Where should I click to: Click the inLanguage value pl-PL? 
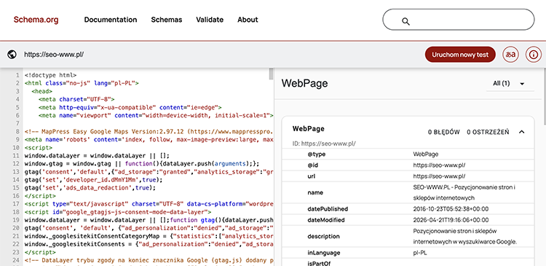tap(419, 253)
